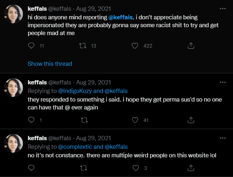Open more options for the first tweet

point(223,9)
